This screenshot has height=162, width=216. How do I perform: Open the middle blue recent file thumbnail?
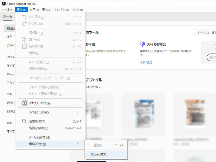pyautogui.click(x=144, y=114)
